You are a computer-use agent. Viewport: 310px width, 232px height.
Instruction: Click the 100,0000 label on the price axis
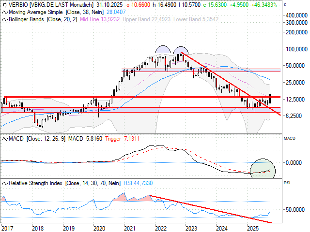[295, 49]
